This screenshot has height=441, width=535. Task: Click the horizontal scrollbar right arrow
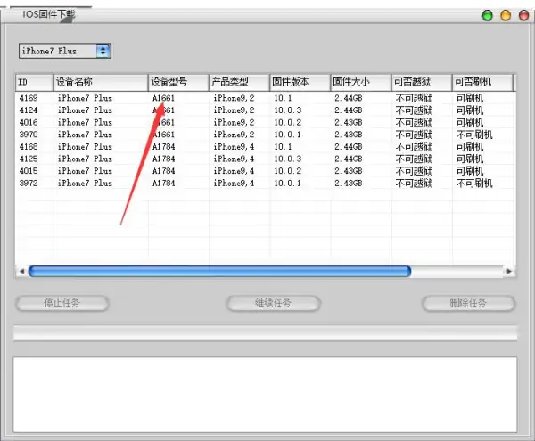click(x=509, y=272)
